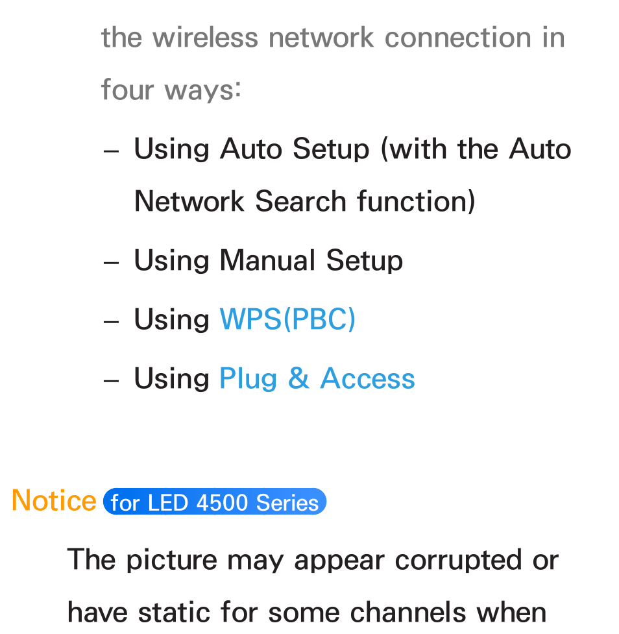Select the word Using before WPS(PBC)
This screenshot has height=634, width=619.
coord(171,320)
